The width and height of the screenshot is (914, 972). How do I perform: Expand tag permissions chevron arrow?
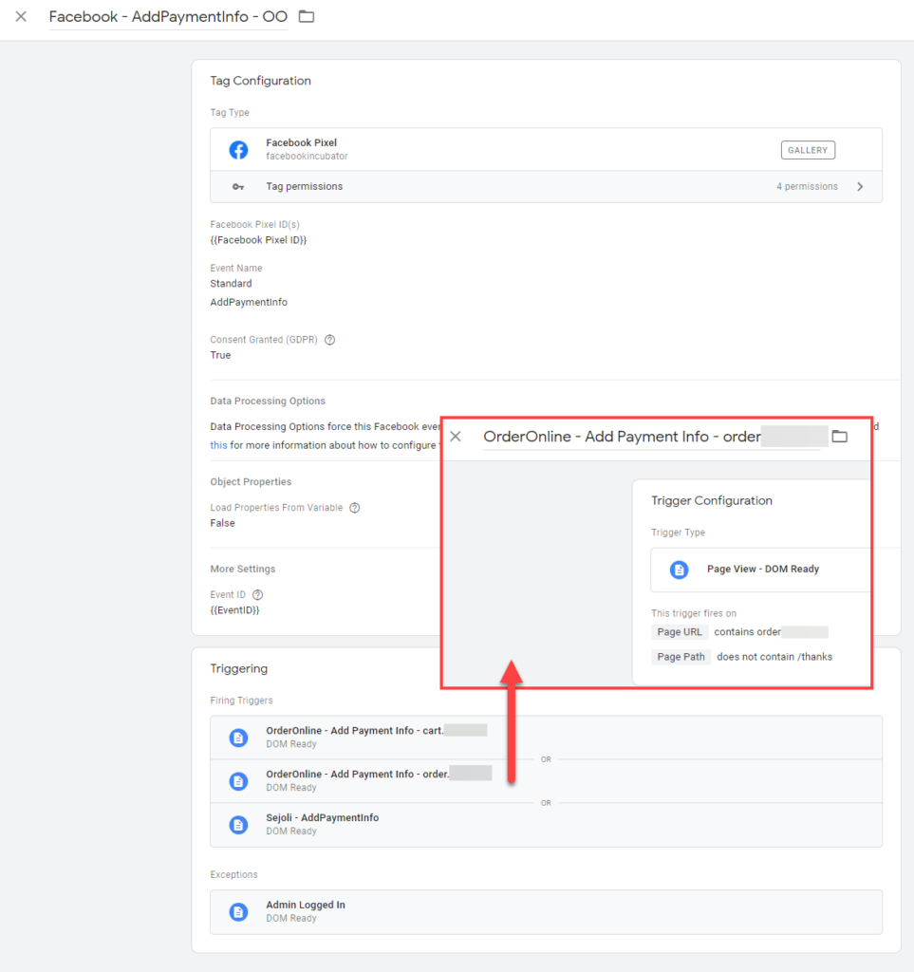click(x=860, y=187)
